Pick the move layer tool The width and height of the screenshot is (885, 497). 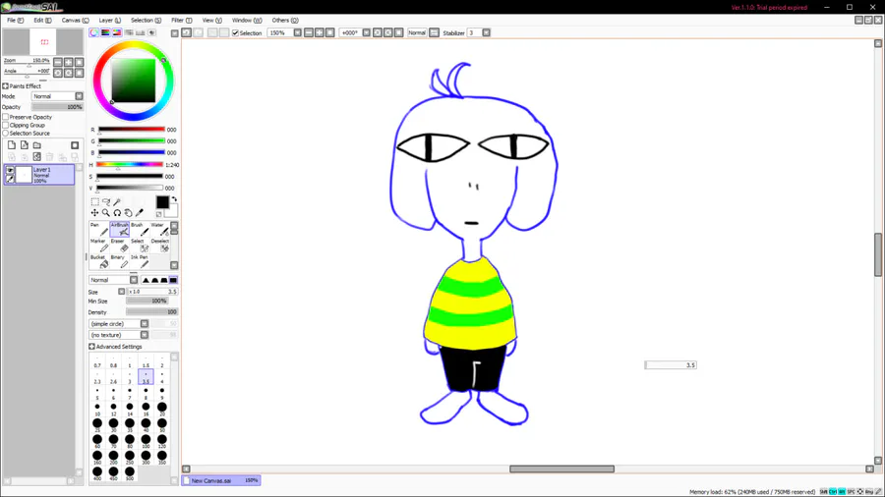pyautogui.click(x=94, y=213)
